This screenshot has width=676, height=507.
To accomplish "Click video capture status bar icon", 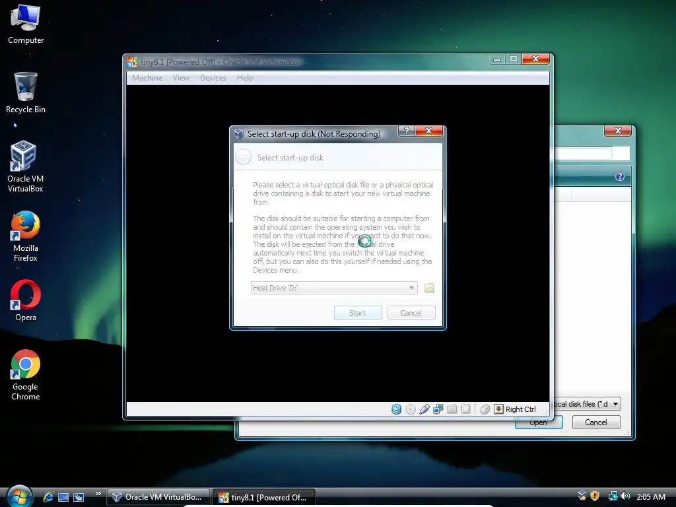I will point(465,409).
